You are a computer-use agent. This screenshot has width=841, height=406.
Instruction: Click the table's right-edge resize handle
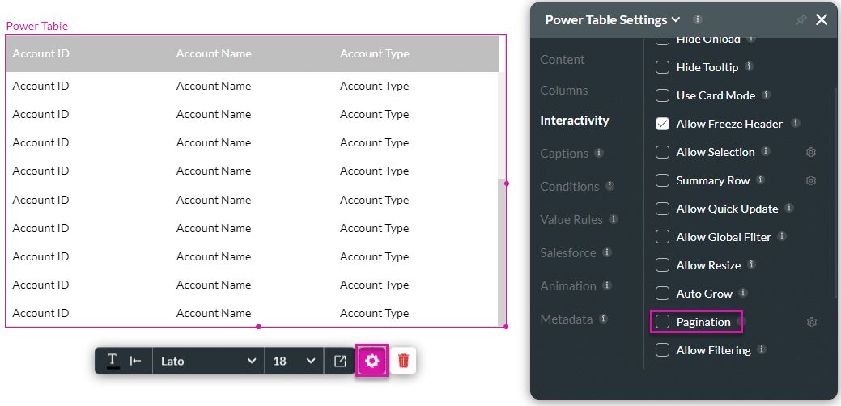coord(507,183)
